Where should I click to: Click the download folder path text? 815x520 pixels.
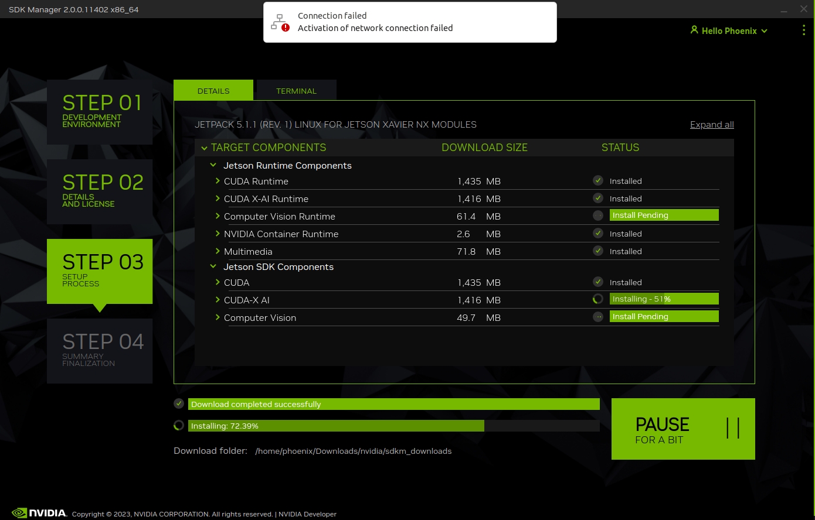pos(353,451)
